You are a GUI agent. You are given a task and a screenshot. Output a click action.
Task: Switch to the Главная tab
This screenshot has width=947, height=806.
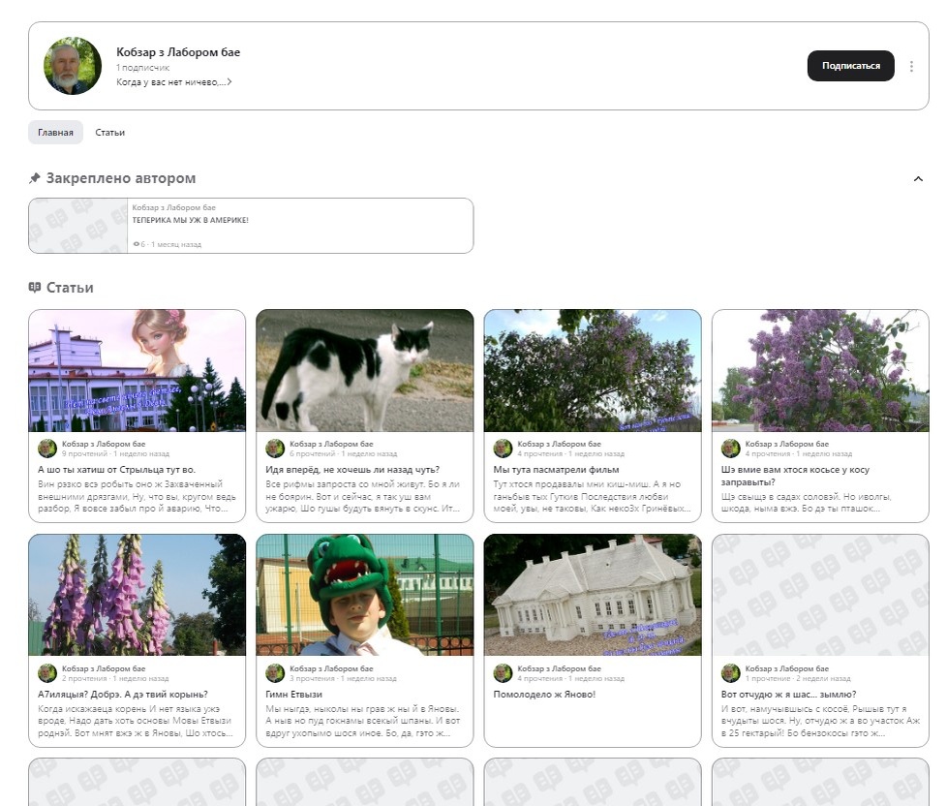click(55, 133)
